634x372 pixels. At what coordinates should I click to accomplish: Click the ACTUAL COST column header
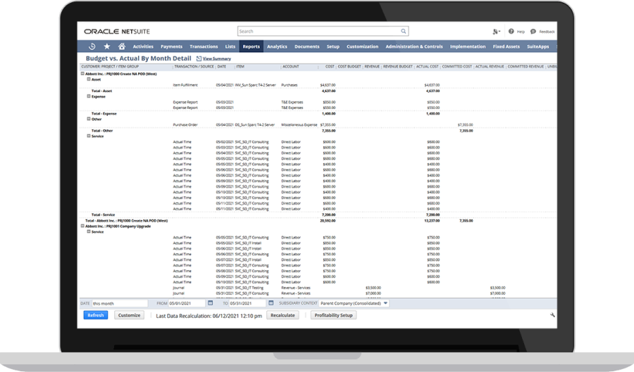coord(428,67)
